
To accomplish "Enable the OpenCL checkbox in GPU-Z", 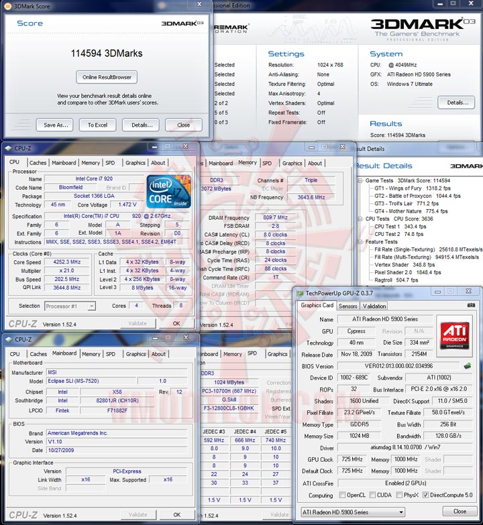I will 342,495.
